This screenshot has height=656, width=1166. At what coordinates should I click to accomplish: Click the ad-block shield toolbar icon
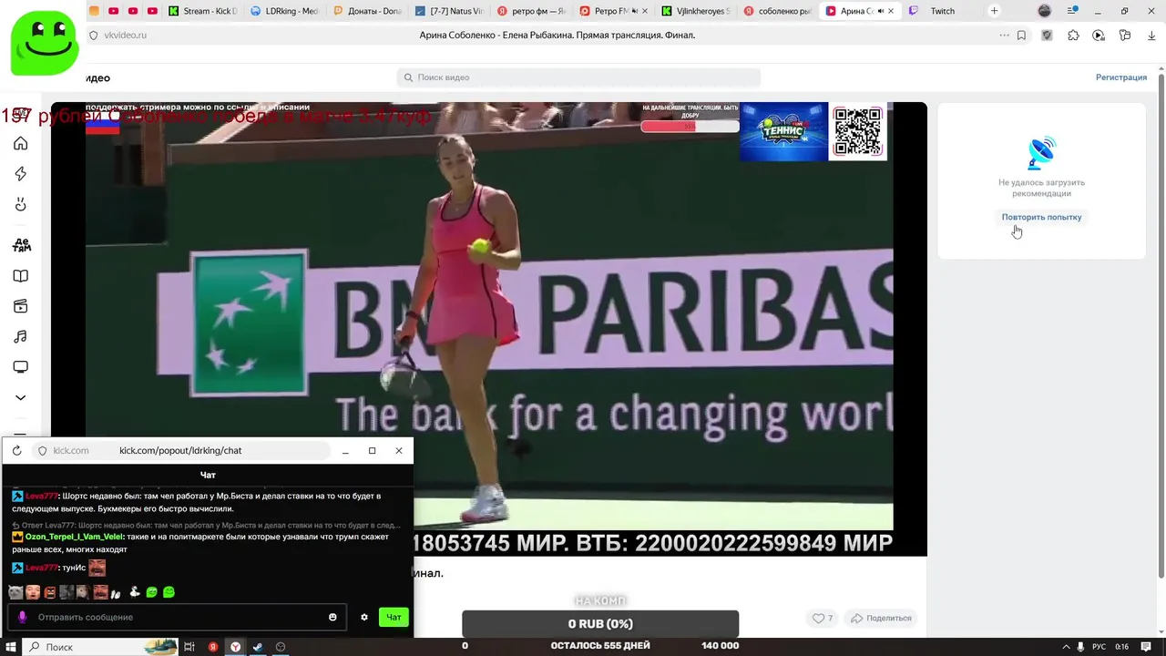(1048, 36)
